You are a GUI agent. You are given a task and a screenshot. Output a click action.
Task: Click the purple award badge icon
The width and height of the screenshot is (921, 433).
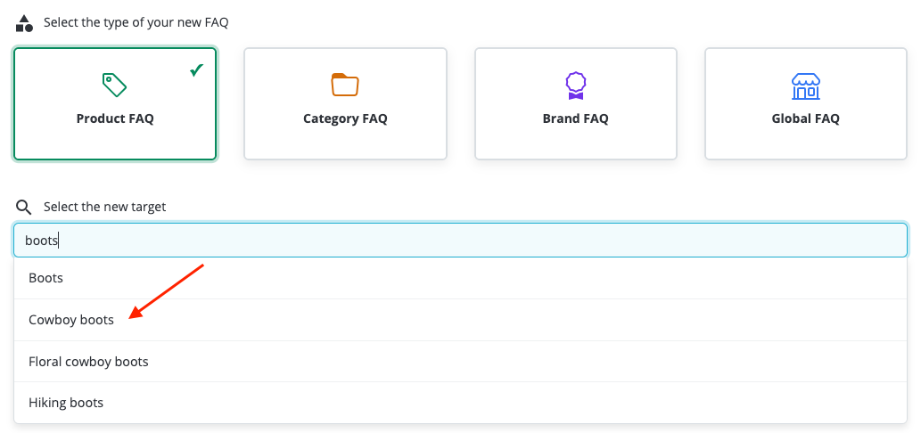(x=575, y=86)
